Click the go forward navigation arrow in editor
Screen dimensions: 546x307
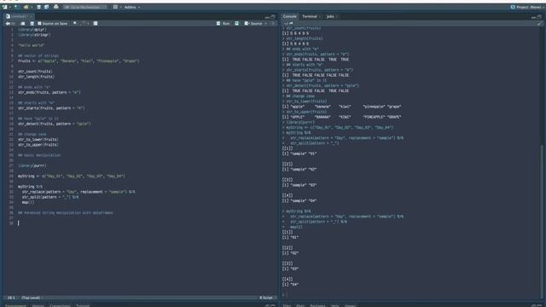click(x=14, y=23)
